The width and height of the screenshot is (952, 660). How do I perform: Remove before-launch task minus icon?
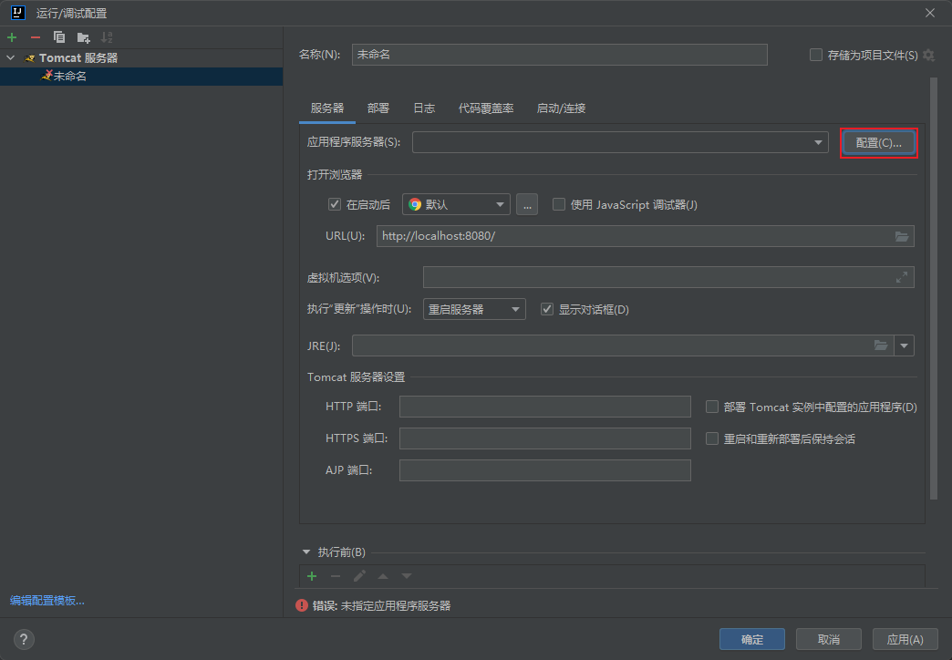pos(336,575)
